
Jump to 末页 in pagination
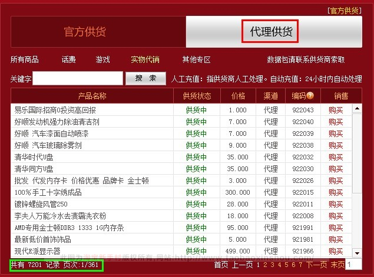[x=337, y=265]
